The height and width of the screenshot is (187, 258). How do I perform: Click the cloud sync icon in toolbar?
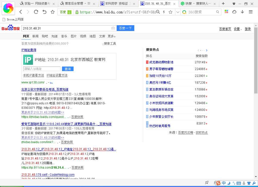click(234, 12)
